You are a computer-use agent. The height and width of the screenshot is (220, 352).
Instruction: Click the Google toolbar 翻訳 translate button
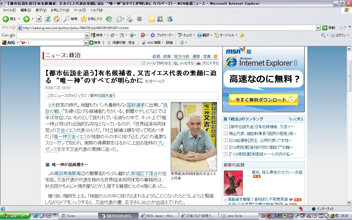point(203,35)
